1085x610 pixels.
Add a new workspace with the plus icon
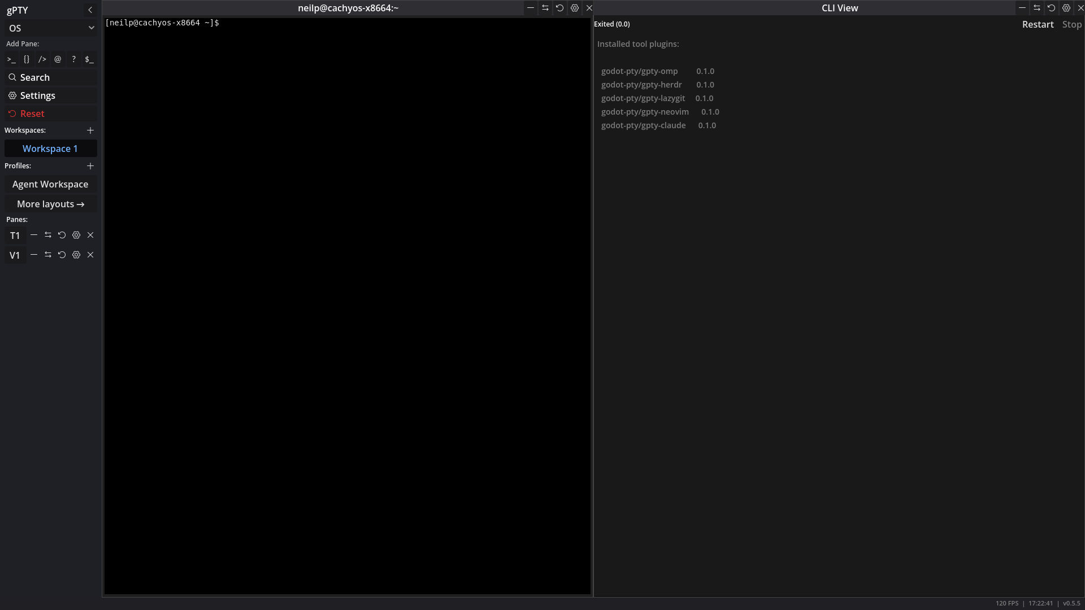pos(90,130)
